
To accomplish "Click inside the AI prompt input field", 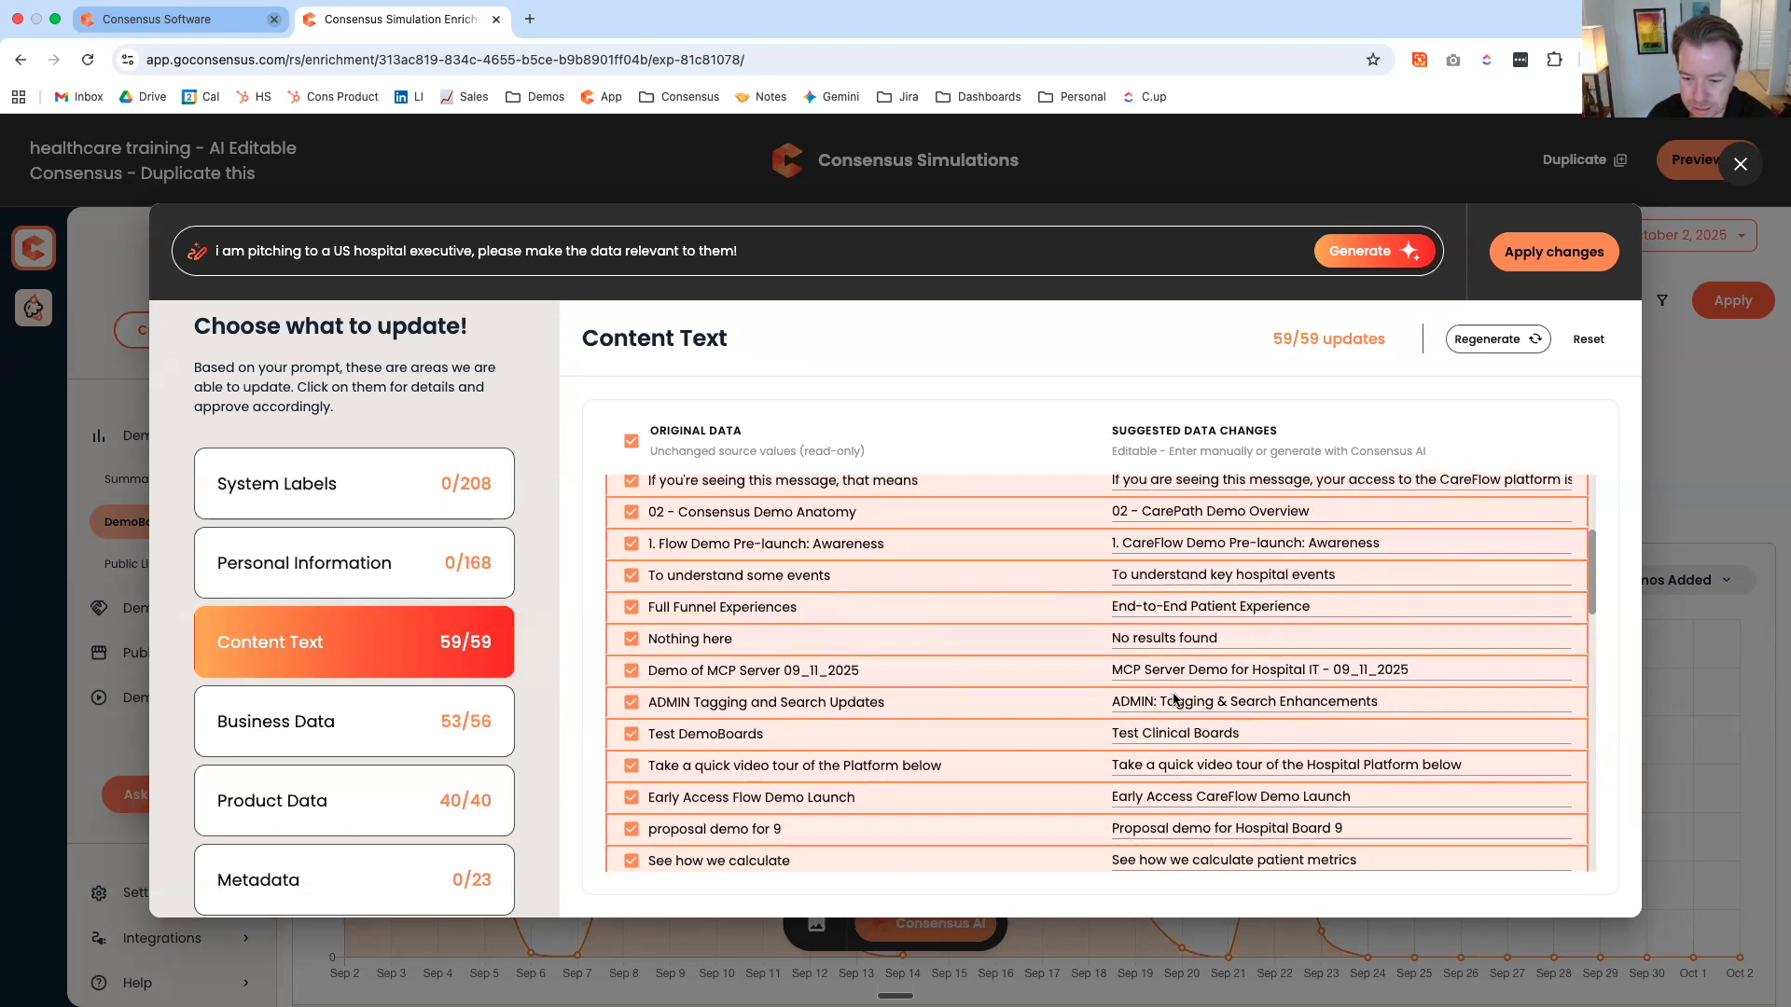I will [x=653, y=250].
